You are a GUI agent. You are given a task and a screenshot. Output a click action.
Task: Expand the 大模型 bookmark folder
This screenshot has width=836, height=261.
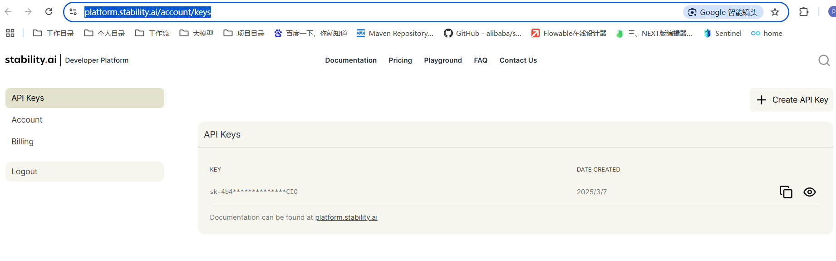point(197,33)
